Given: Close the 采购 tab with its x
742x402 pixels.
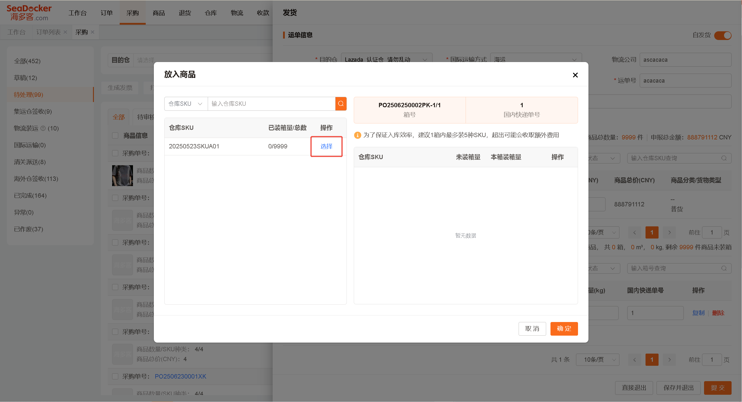Looking at the screenshot, I should (x=92, y=32).
